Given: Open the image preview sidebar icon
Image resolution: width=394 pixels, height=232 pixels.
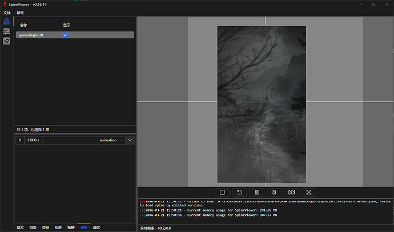Looking at the screenshot, I should [x=6, y=41].
